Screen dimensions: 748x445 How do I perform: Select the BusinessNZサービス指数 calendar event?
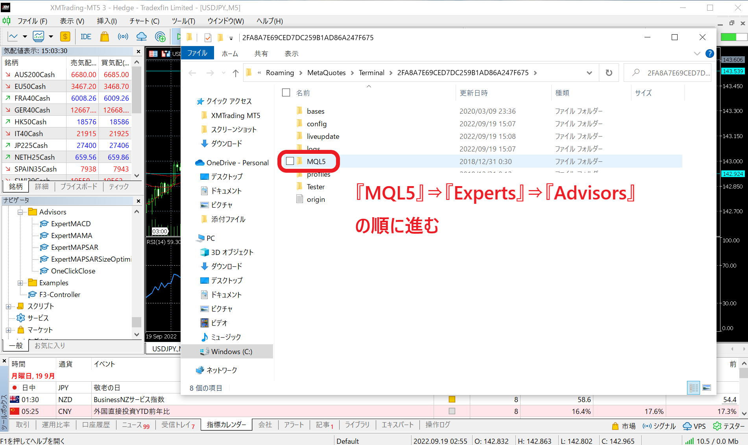tap(129, 399)
